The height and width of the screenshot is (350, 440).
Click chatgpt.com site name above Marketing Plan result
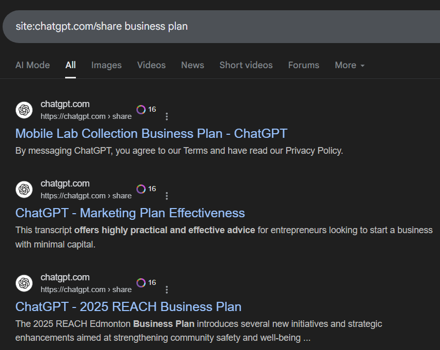pyautogui.click(x=65, y=183)
